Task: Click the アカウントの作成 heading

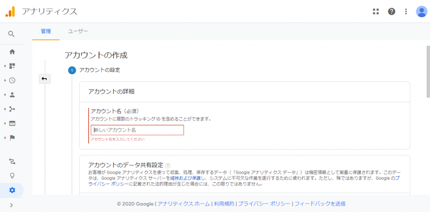Action: pyautogui.click(x=96, y=55)
